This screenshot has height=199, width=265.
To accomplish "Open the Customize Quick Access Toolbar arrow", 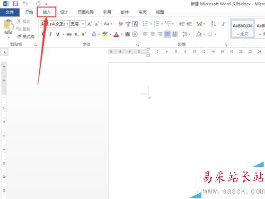I will pos(46,4).
